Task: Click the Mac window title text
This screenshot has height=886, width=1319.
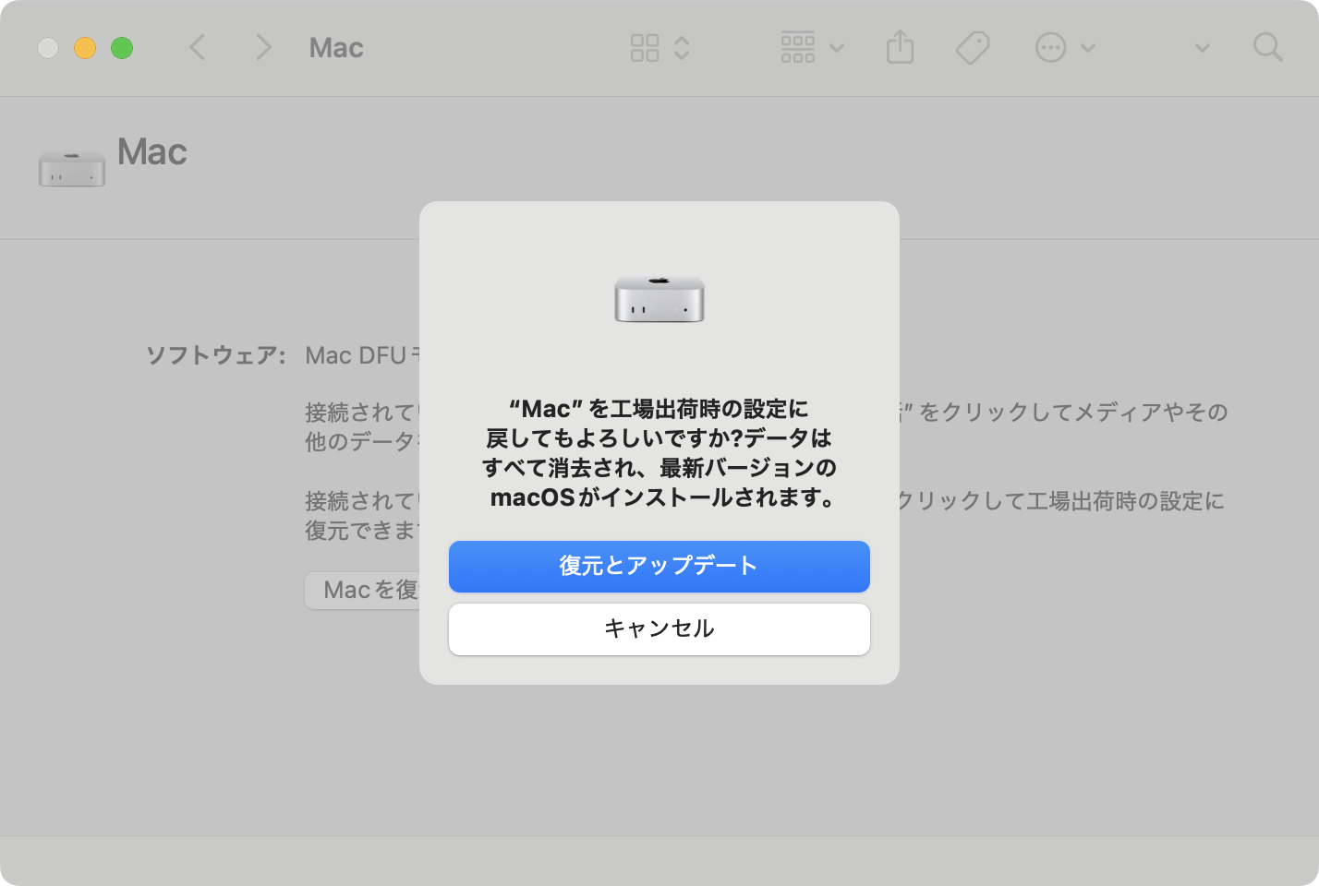Action: [x=336, y=48]
